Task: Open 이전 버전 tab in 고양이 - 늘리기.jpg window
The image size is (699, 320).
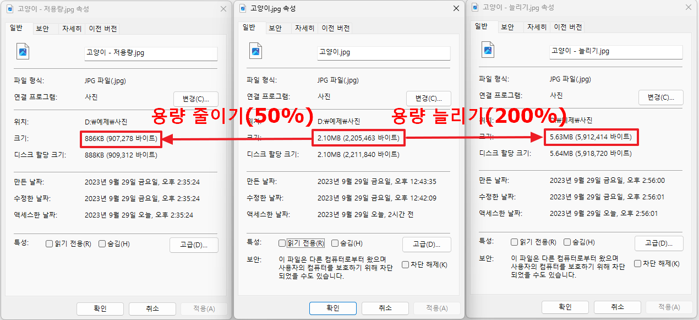Action: click(567, 27)
